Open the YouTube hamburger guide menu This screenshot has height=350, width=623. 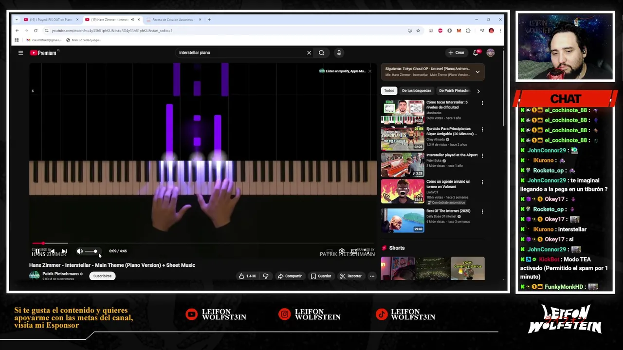point(20,52)
